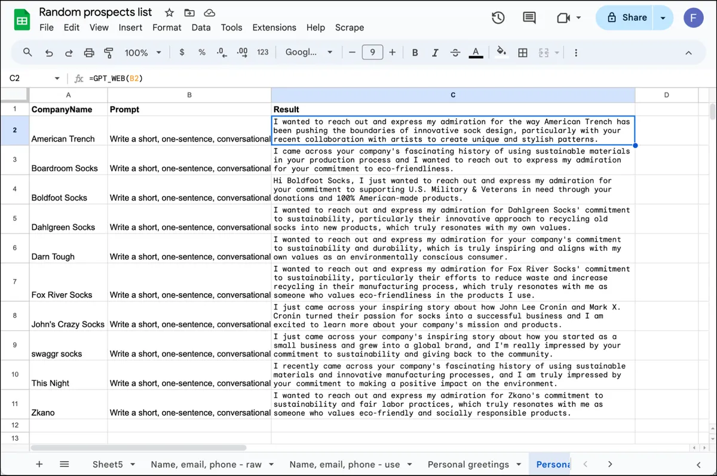Open the comments history icon
Image resolution: width=717 pixels, height=476 pixels.
click(529, 18)
